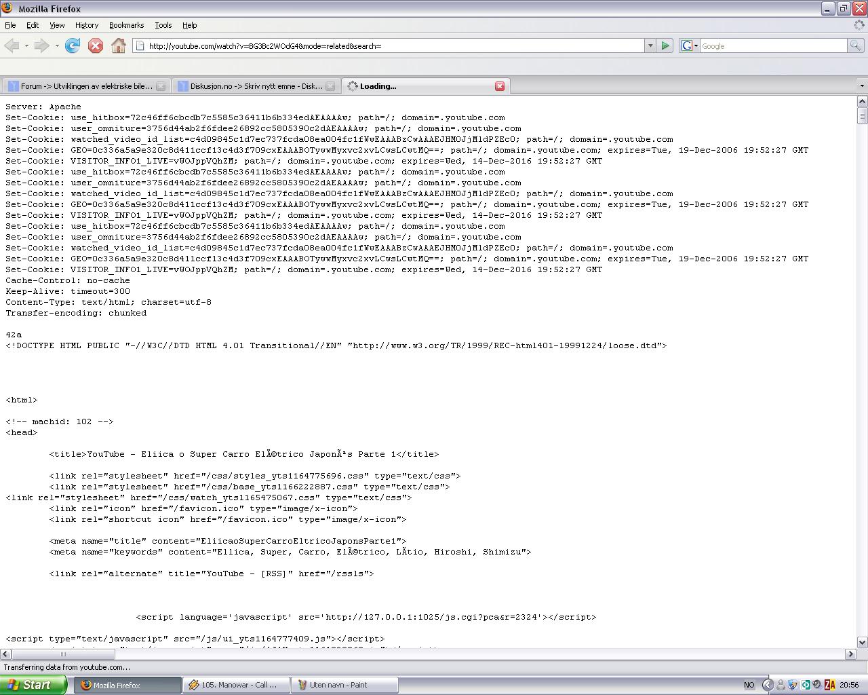Click the vertical scrollbar down arrow
Image resolution: width=868 pixels, height=695 pixels.
pyautogui.click(x=862, y=642)
